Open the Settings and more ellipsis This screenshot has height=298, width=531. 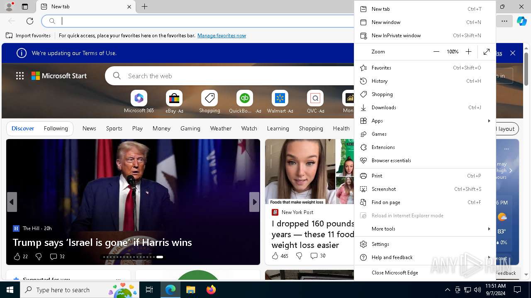pos(504,21)
